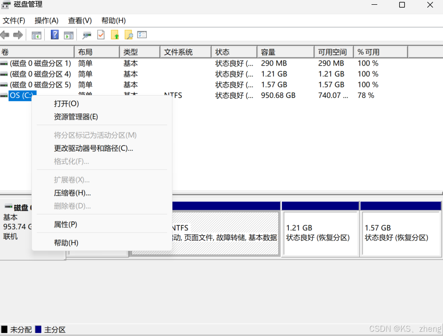Click the blue 主分区 legend swatch

point(38,329)
